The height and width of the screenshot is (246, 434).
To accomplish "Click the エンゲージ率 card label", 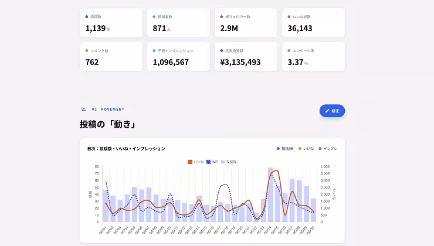I will coord(303,51).
